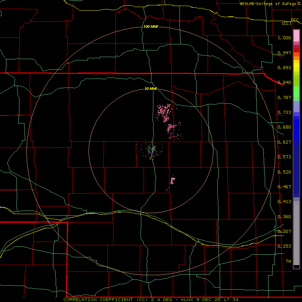Click the DCC label above the legend
The image size is (302, 302).
[295, 20]
